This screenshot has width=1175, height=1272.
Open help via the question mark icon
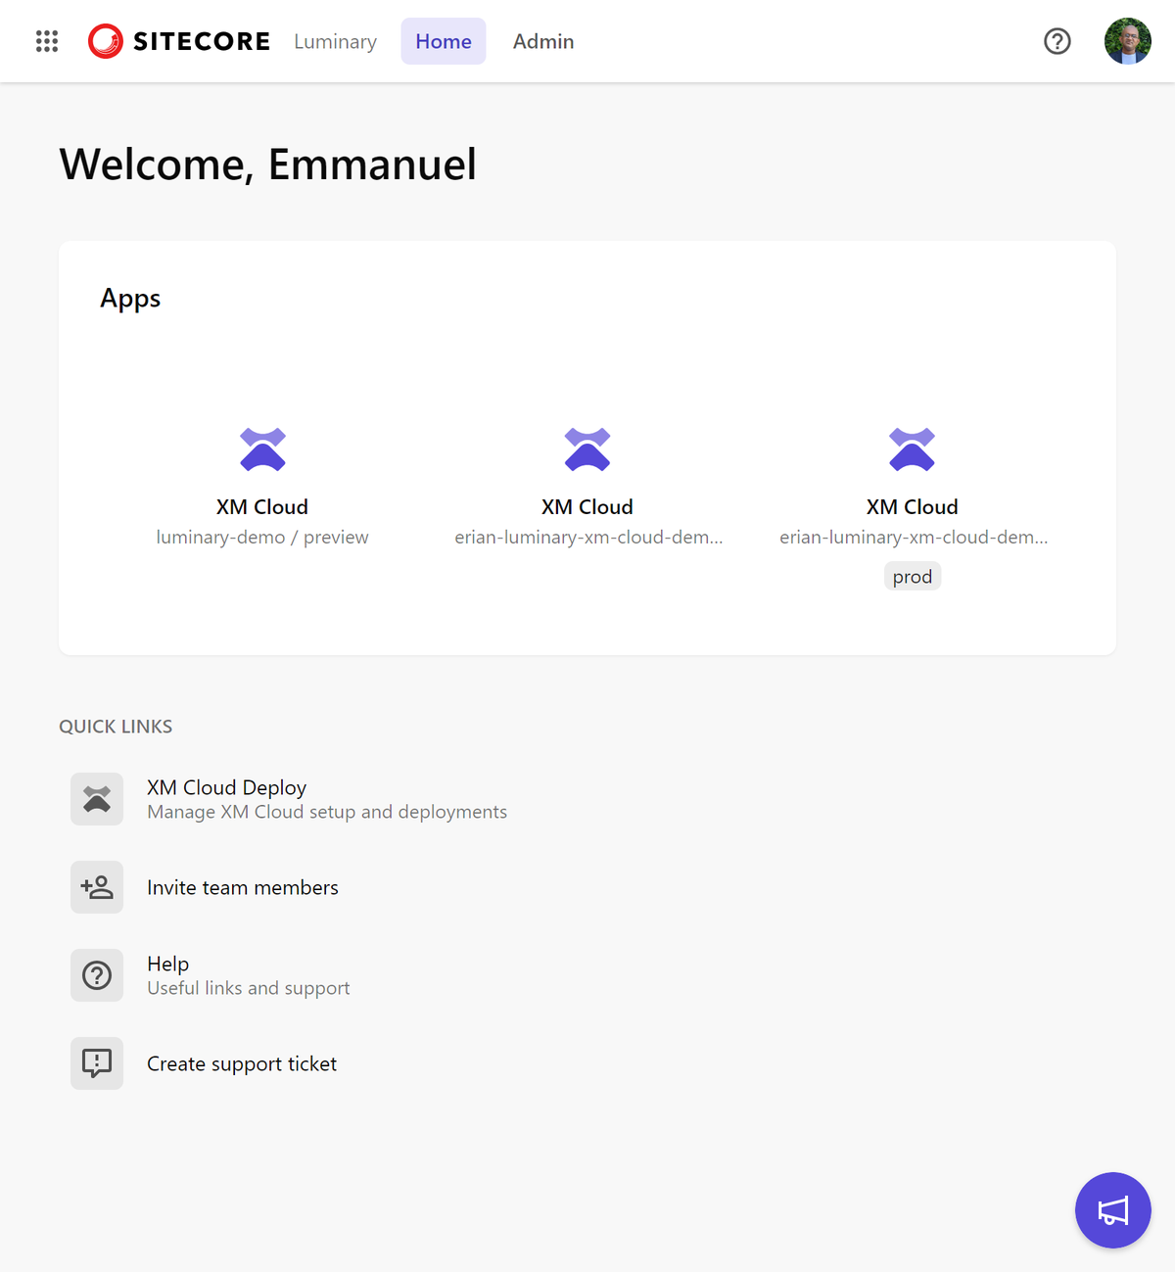(x=1057, y=41)
